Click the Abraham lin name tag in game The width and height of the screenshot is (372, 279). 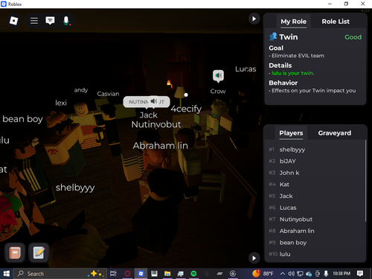tap(161, 146)
